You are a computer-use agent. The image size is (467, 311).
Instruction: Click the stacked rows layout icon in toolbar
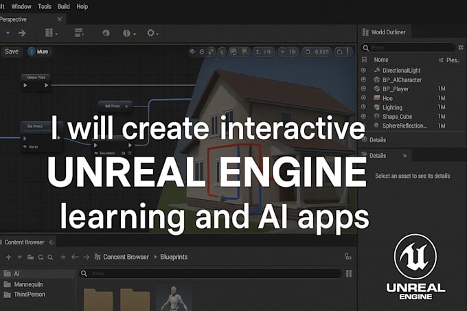click(x=79, y=33)
